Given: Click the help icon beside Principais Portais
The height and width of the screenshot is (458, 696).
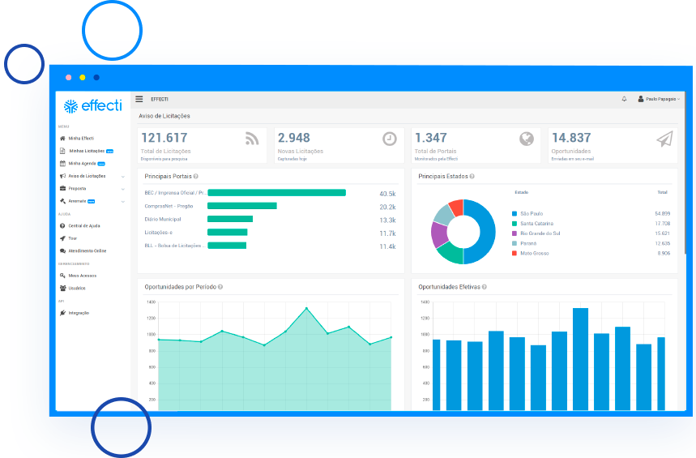Looking at the screenshot, I should (196, 176).
